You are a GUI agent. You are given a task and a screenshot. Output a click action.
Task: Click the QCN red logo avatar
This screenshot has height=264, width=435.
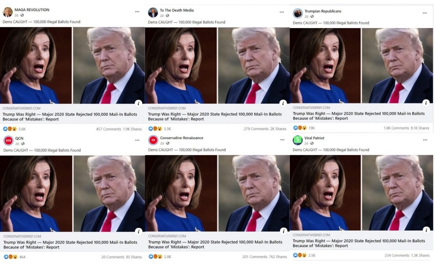click(8, 141)
